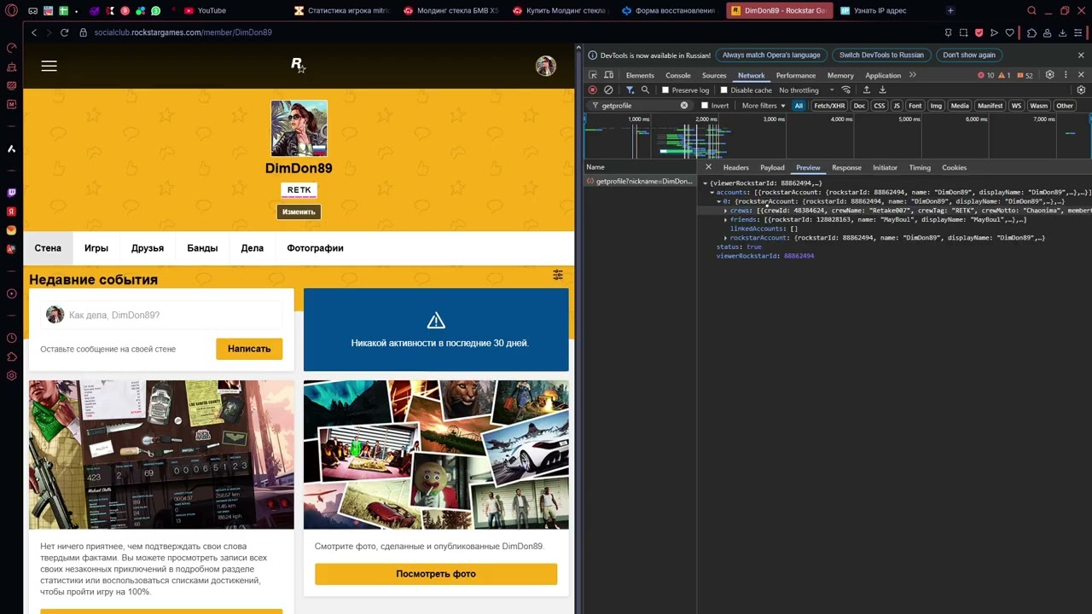Dismiss the DevTools language notification
Viewport: 1092px width, 614px height.
1081,55
